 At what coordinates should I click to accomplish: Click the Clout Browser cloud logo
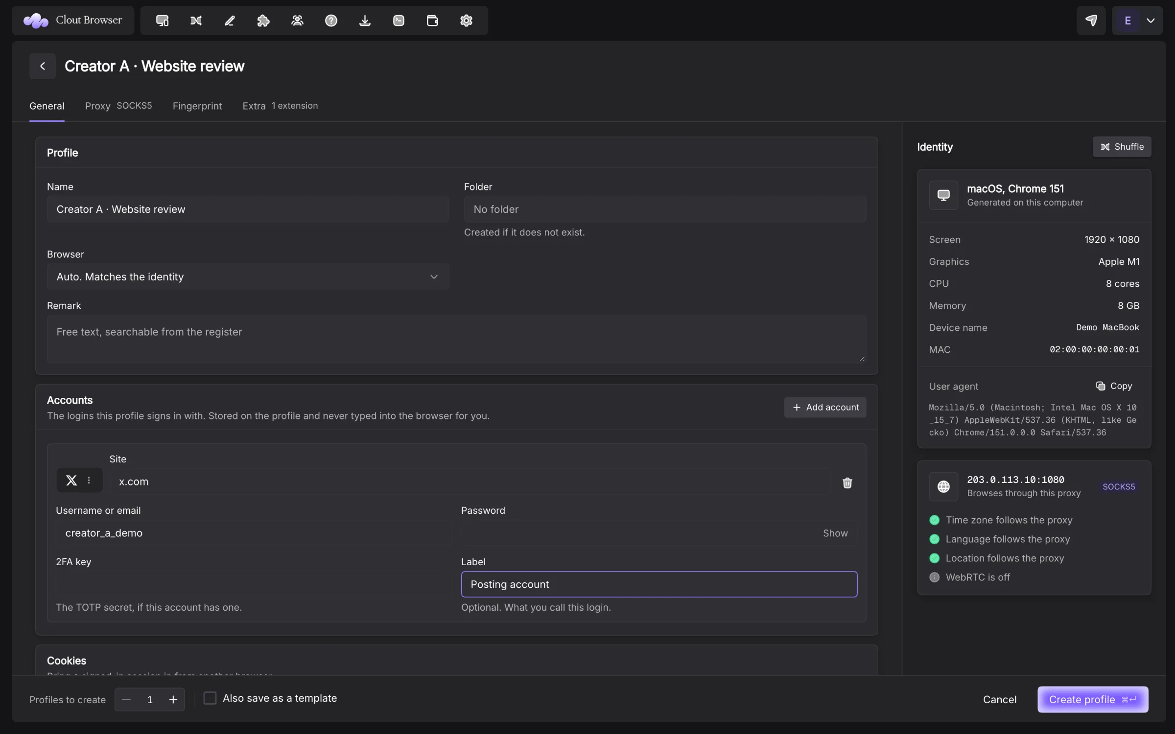pyautogui.click(x=36, y=21)
